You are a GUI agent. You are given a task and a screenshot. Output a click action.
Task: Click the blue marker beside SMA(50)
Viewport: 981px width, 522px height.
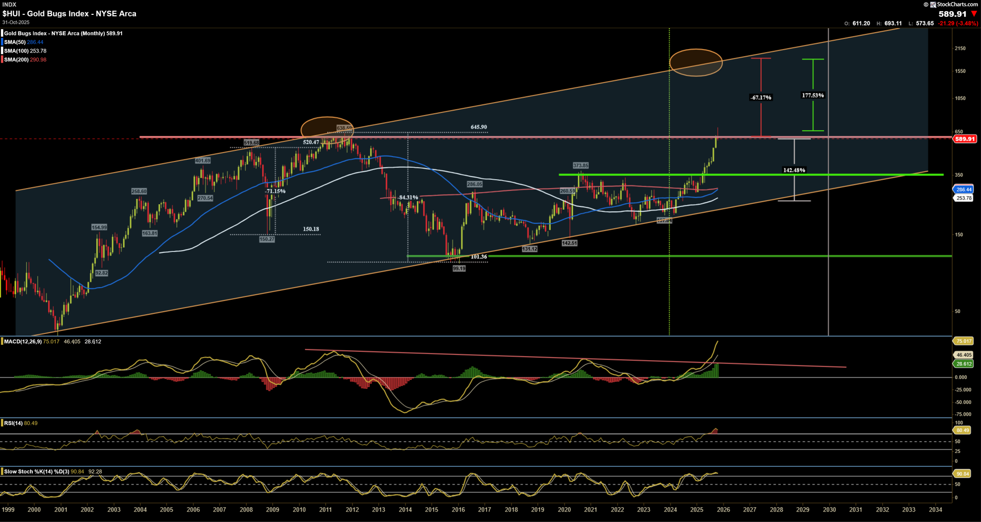point(2,42)
